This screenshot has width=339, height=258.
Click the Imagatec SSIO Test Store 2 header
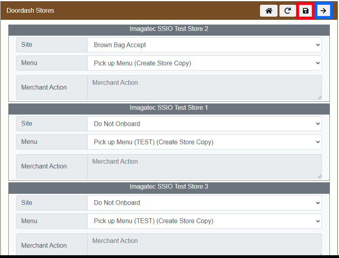pyautogui.click(x=169, y=29)
